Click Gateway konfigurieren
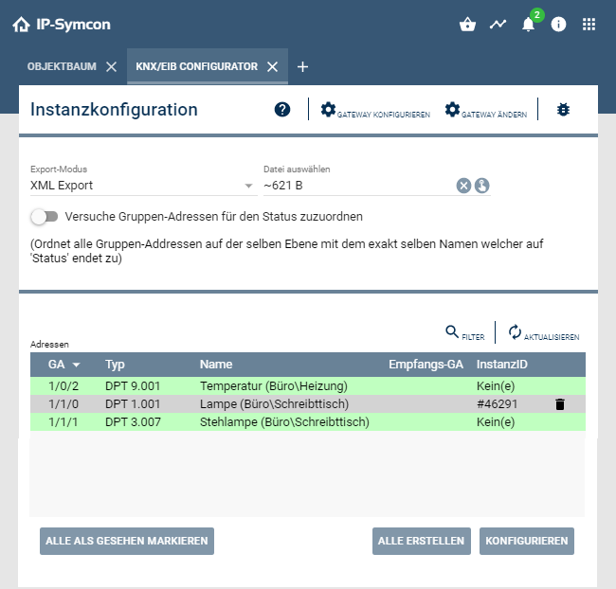 (375, 111)
